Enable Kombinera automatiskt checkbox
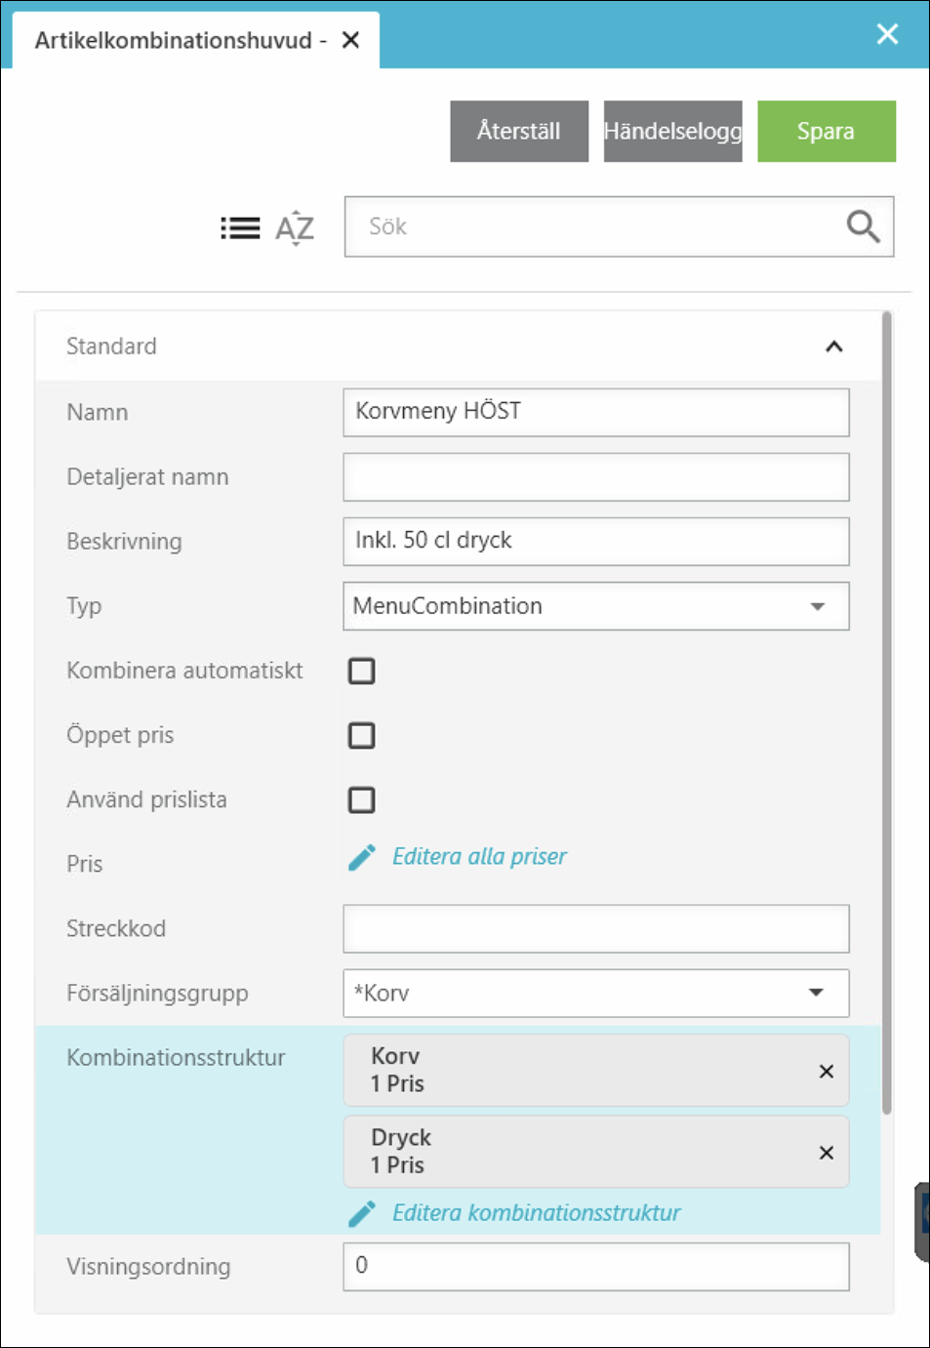The image size is (930, 1348). tap(362, 671)
